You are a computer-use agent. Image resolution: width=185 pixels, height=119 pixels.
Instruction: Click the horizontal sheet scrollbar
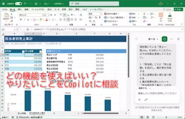pos(101,113)
